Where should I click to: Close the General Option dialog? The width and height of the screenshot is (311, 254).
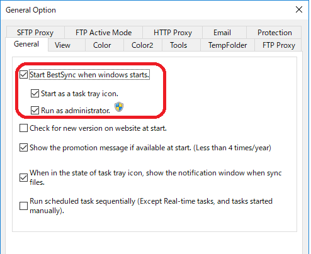pyautogui.click(x=299, y=9)
